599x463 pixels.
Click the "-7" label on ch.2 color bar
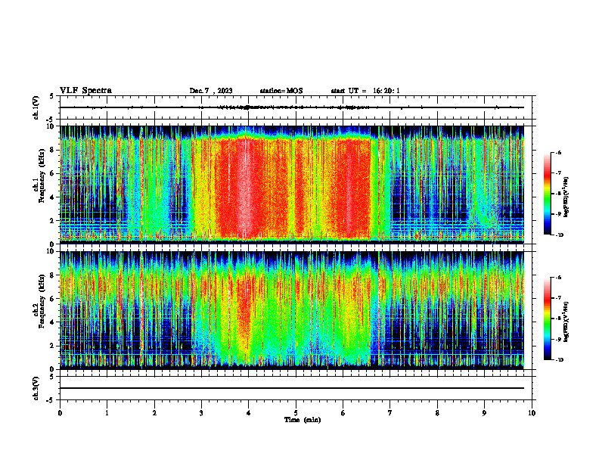pos(558,297)
